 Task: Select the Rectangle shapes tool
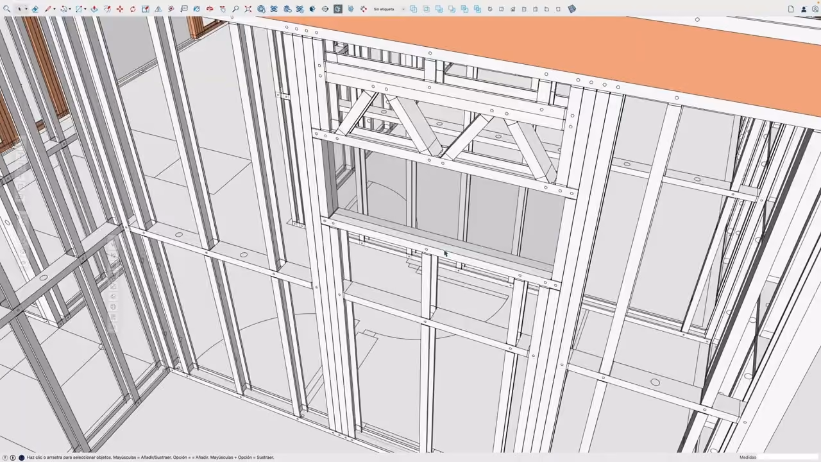pyautogui.click(x=79, y=9)
